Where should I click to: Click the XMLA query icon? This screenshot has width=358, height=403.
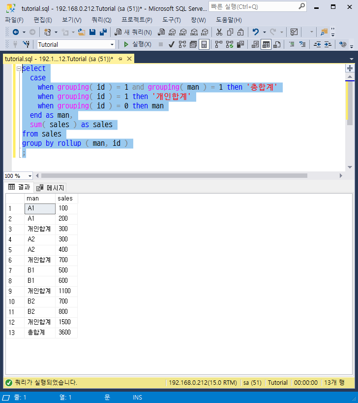pos(194,32)
